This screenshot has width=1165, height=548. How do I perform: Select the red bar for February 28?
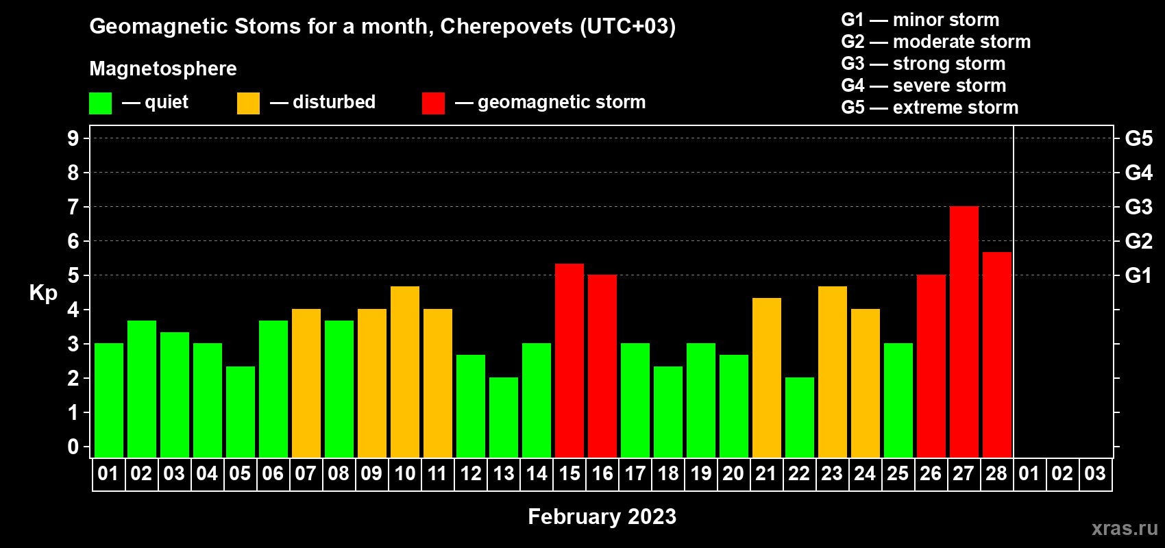(996, 355)
